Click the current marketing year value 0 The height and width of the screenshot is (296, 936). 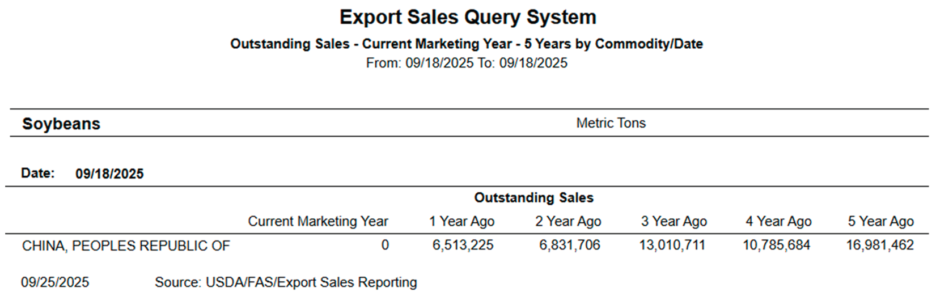(x=385, y=245)
